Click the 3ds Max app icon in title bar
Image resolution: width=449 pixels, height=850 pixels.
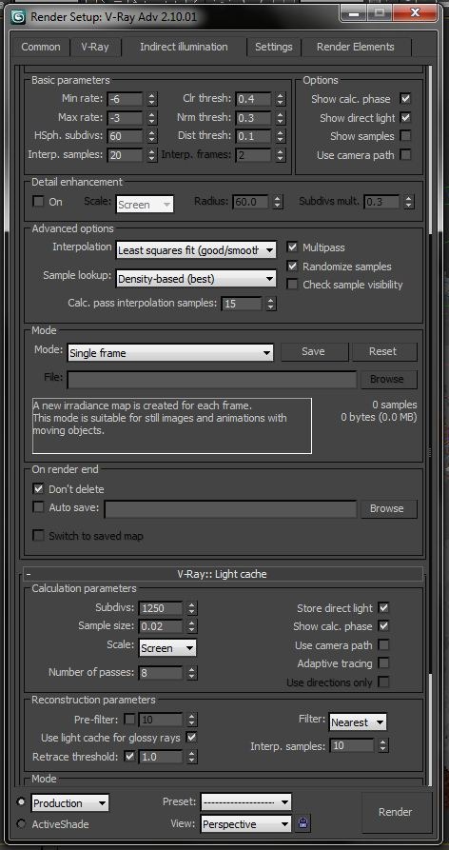[18, 17]
